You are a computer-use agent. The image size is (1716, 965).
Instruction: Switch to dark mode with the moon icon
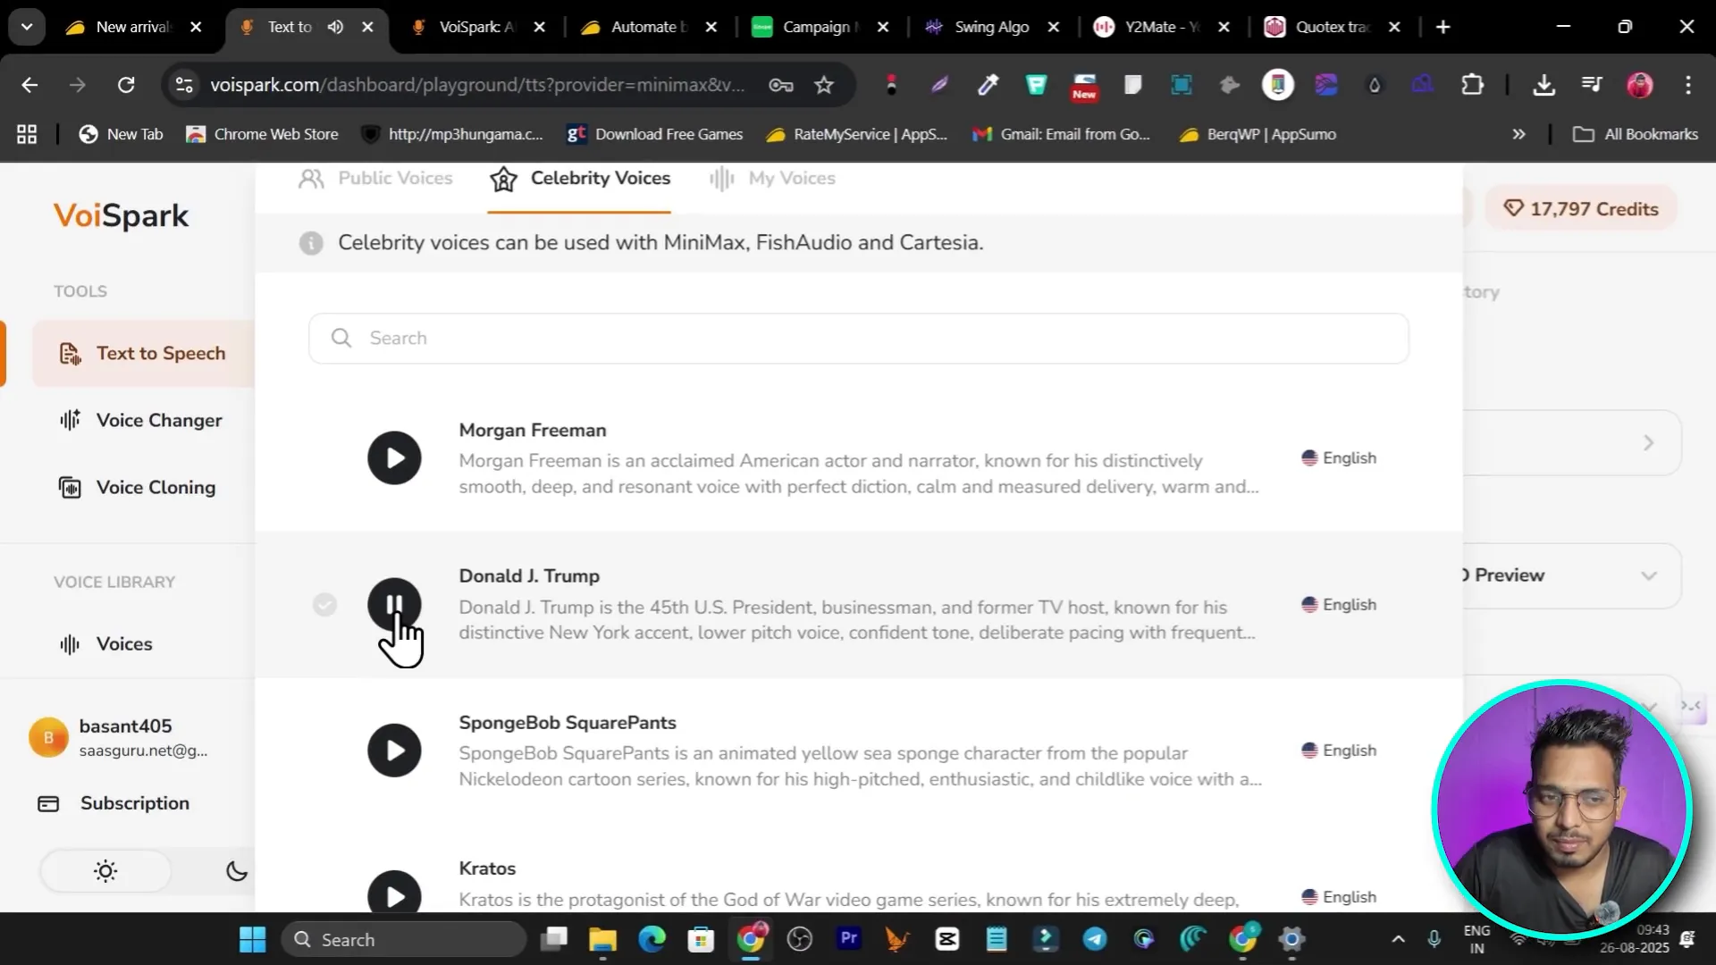pos(236,871)
